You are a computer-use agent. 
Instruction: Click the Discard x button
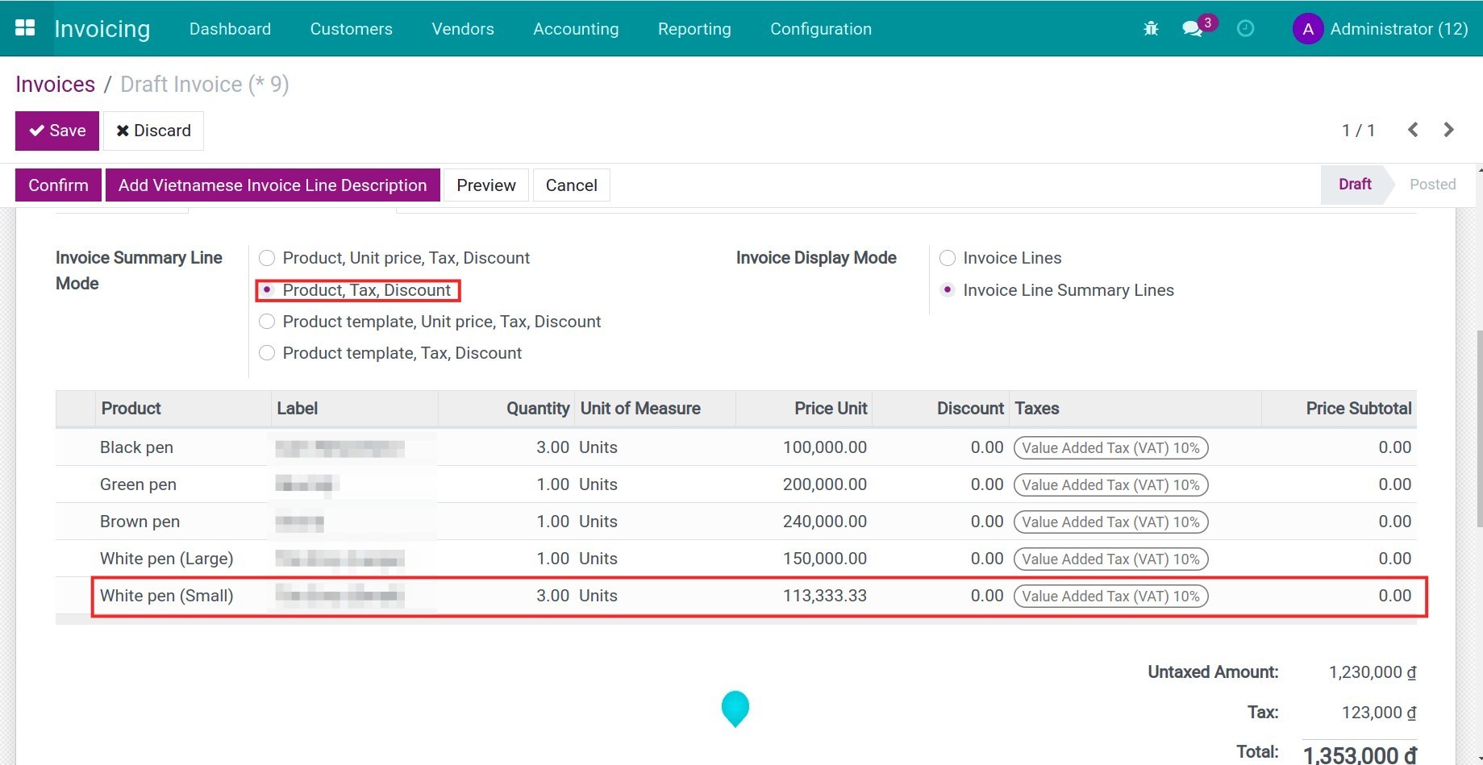click(153, 130)
